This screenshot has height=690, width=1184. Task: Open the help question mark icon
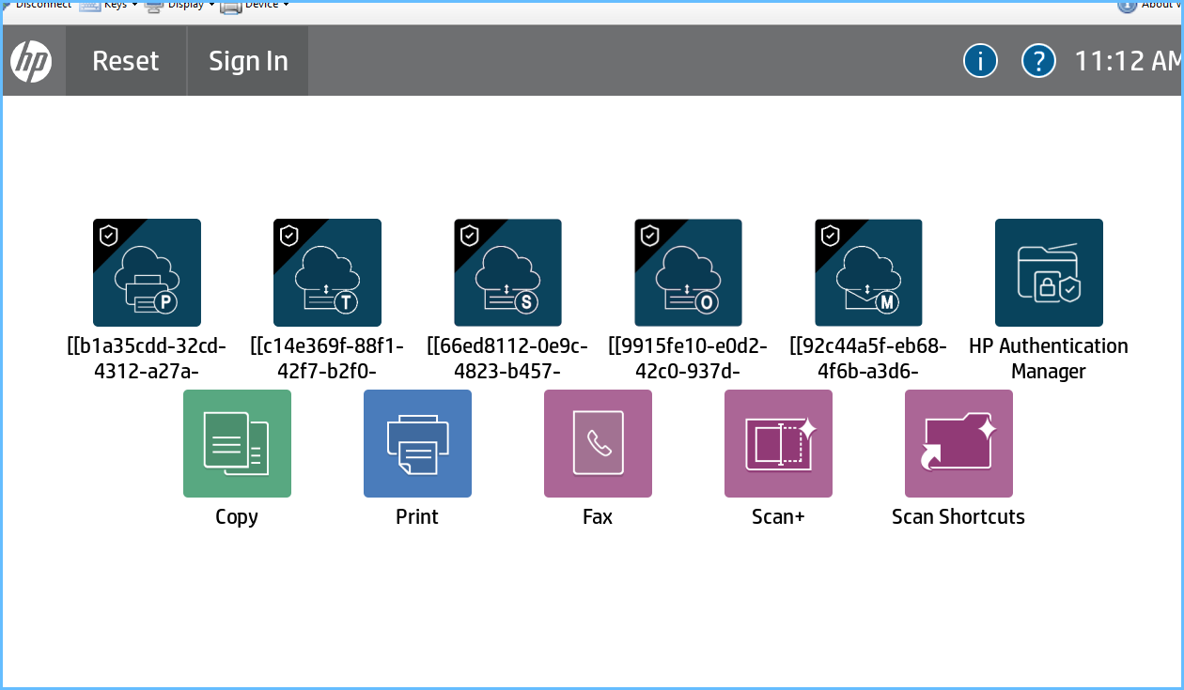[1038, 62]
